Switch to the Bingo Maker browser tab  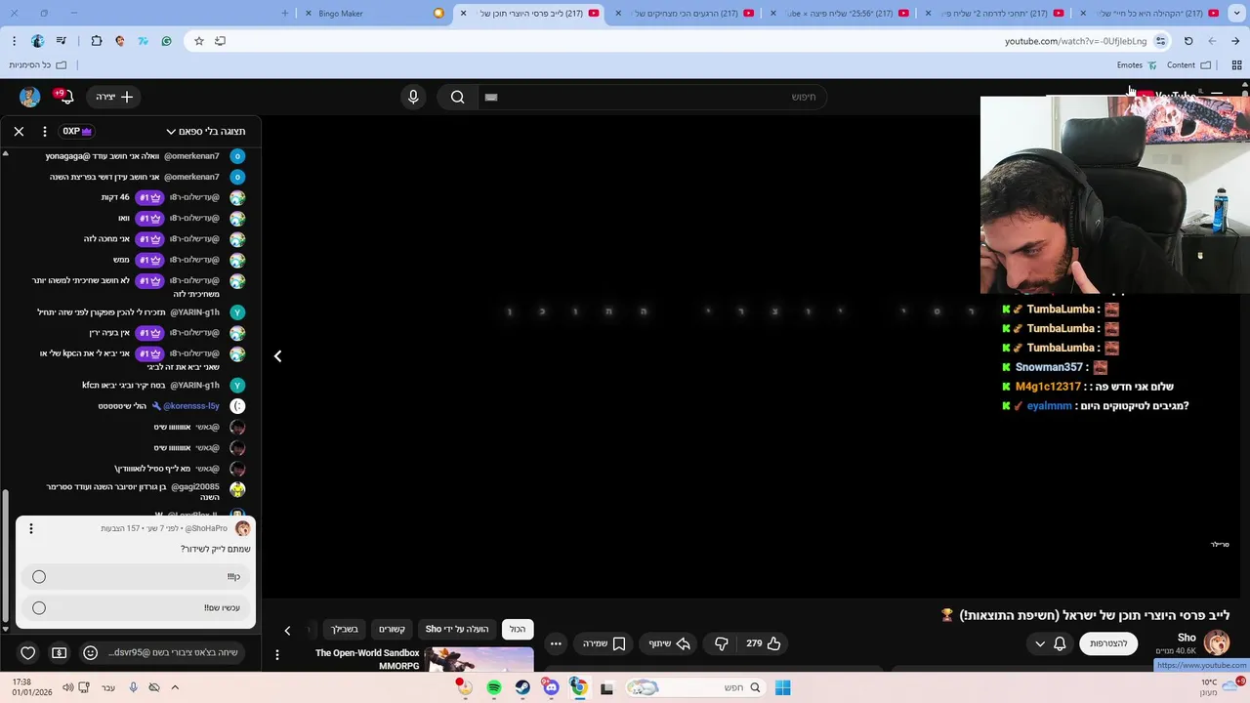click(x=371, y=13)
